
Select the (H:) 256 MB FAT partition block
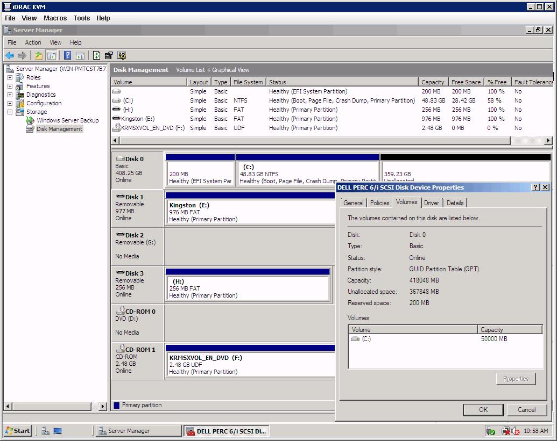248,285
